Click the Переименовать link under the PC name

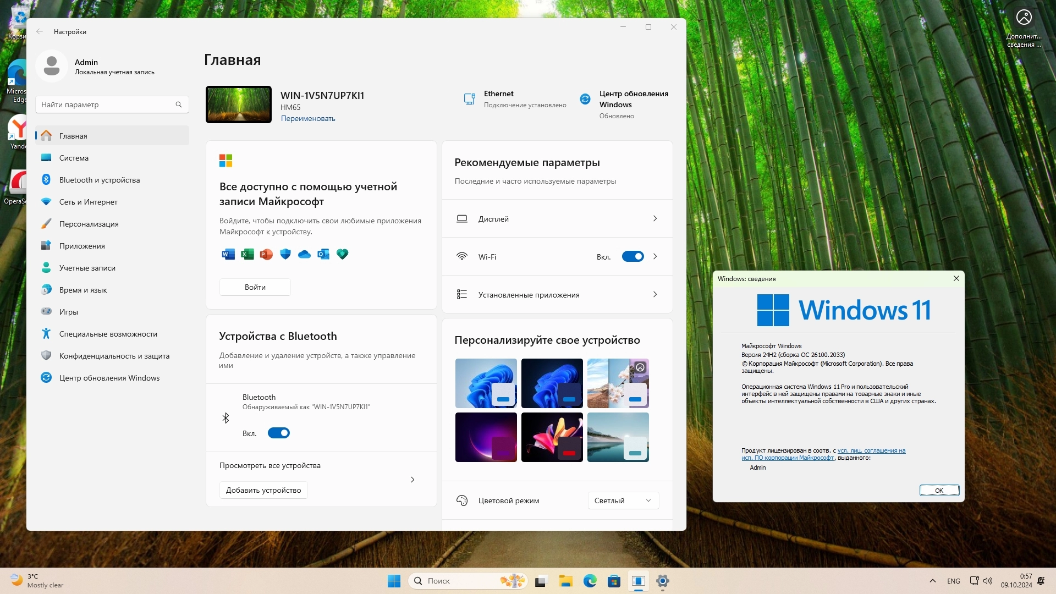point(307,118)
